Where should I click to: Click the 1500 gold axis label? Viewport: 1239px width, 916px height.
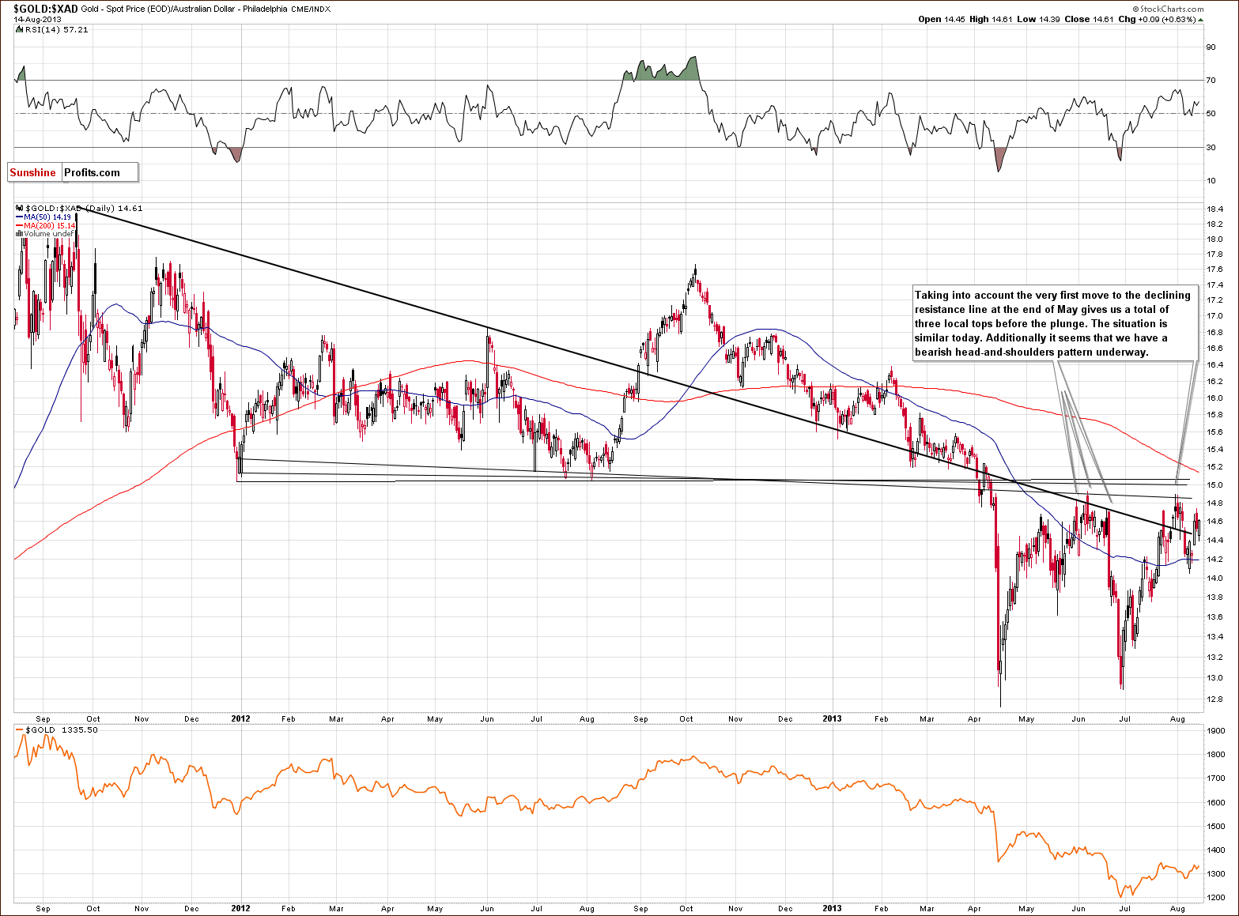click(x=1216, y=827)
